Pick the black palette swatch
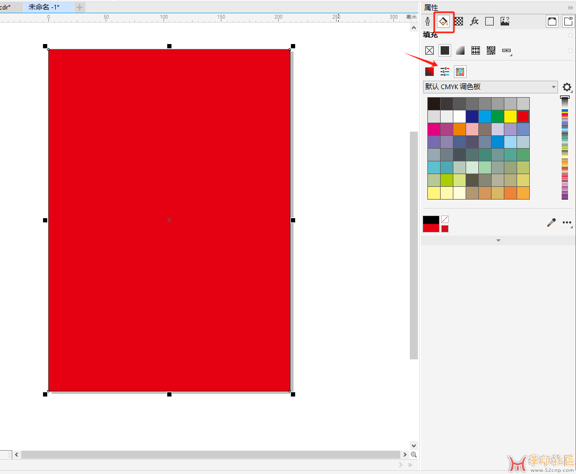 [x=434, y=104]
